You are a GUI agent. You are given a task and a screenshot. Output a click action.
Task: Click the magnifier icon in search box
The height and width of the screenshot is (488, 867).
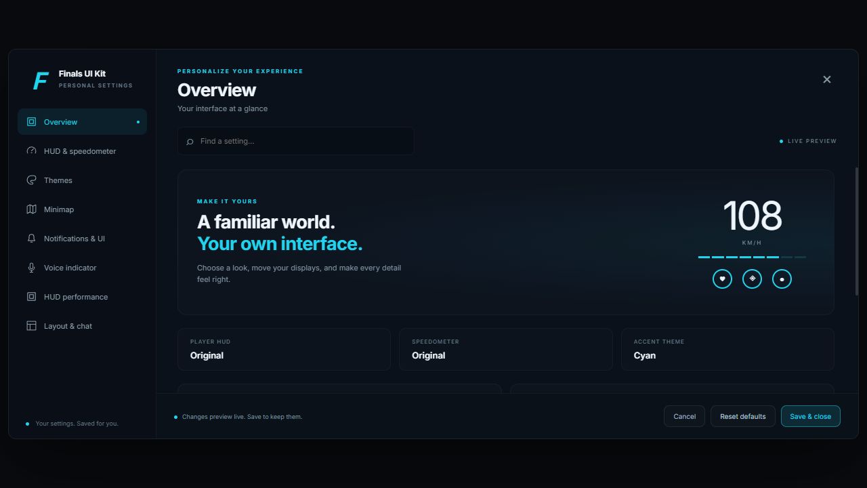click(x=190, y=142)
